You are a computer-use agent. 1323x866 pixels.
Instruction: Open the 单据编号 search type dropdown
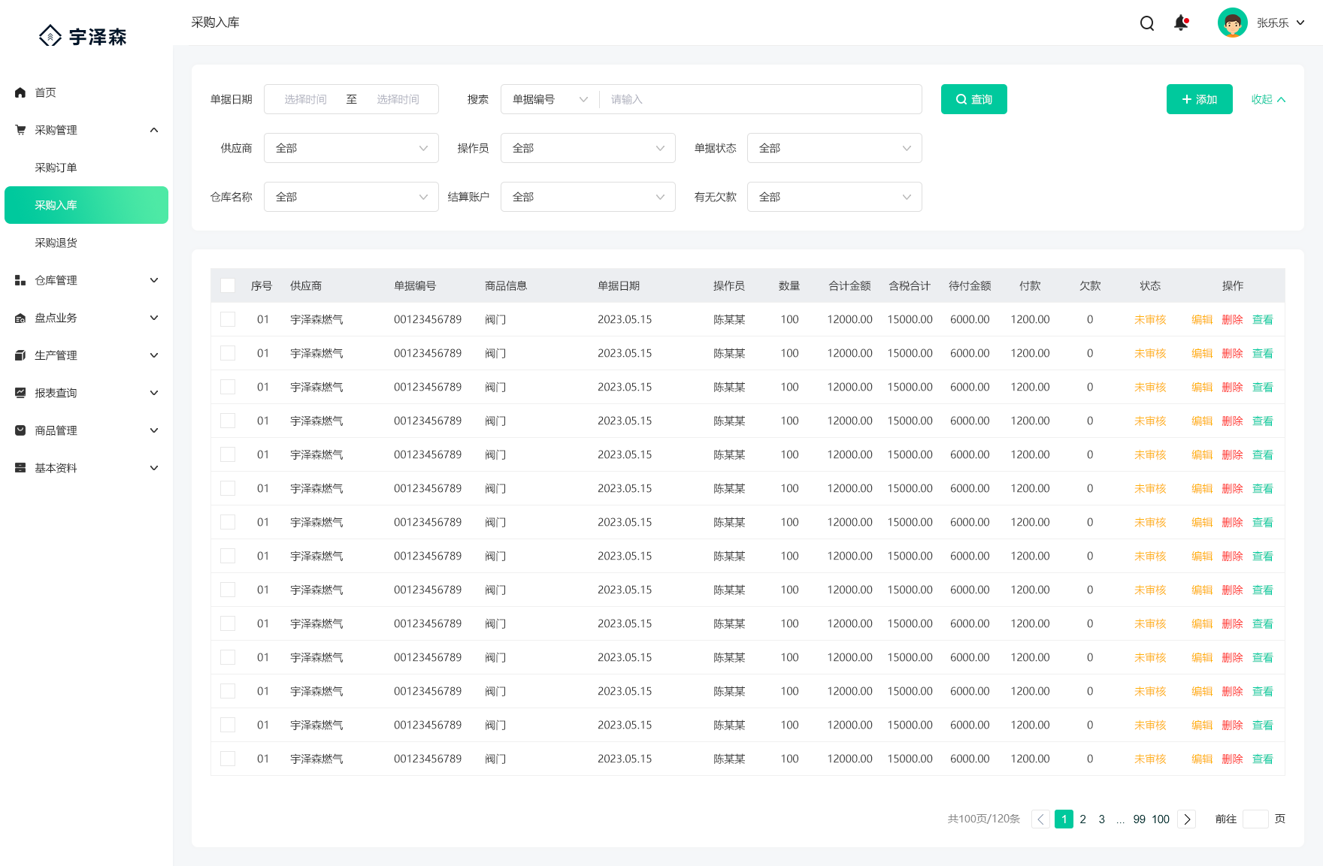point(550,99)
